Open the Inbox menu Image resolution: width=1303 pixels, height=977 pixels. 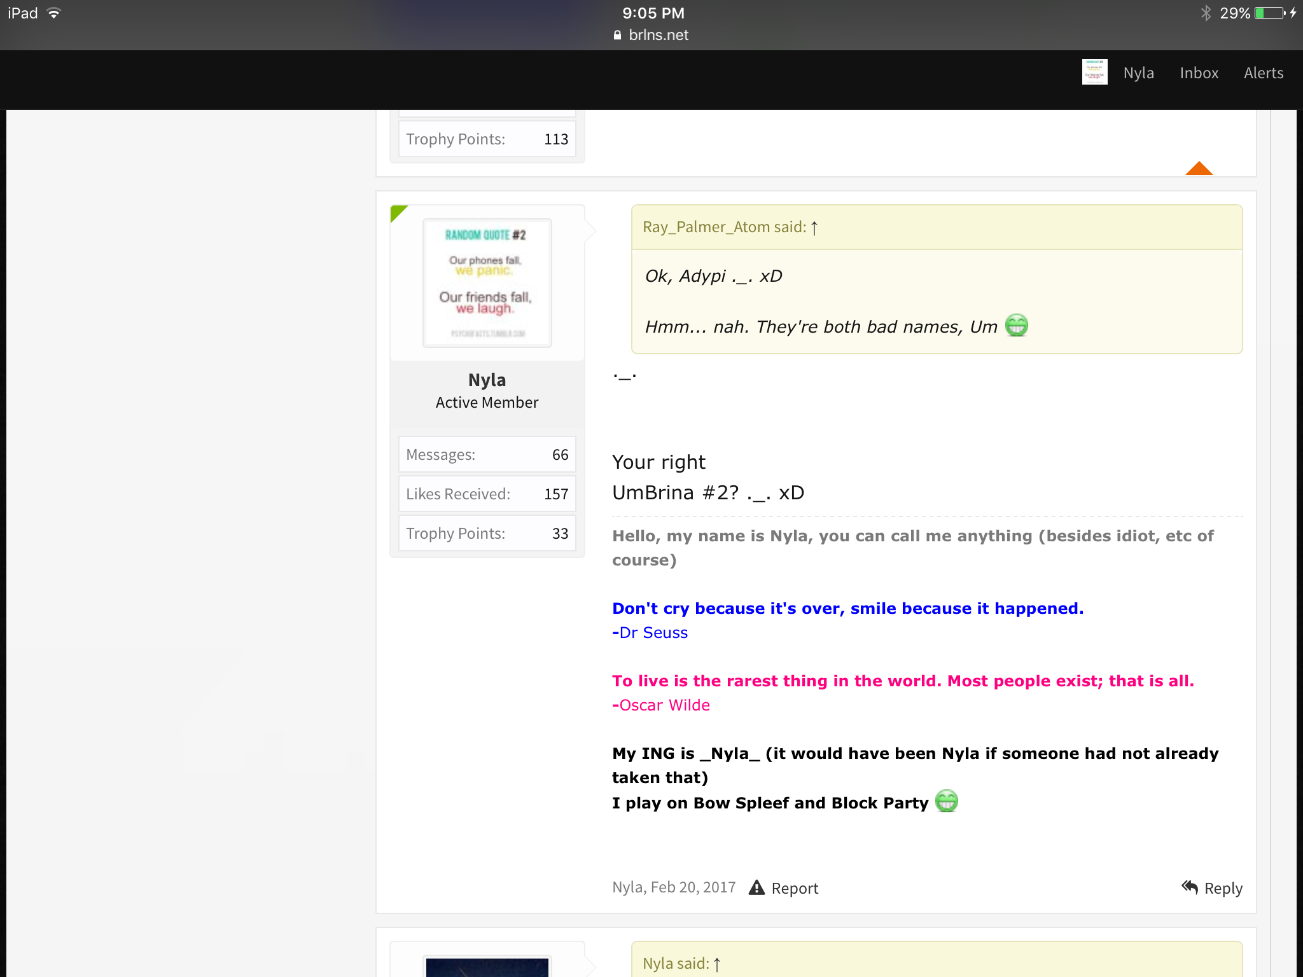tap(1199, 73)
